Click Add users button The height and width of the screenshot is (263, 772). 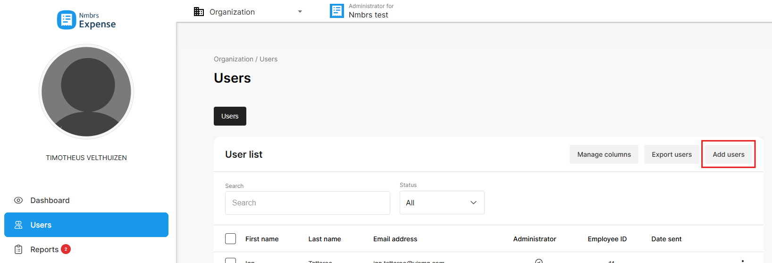tap(729, 154)
